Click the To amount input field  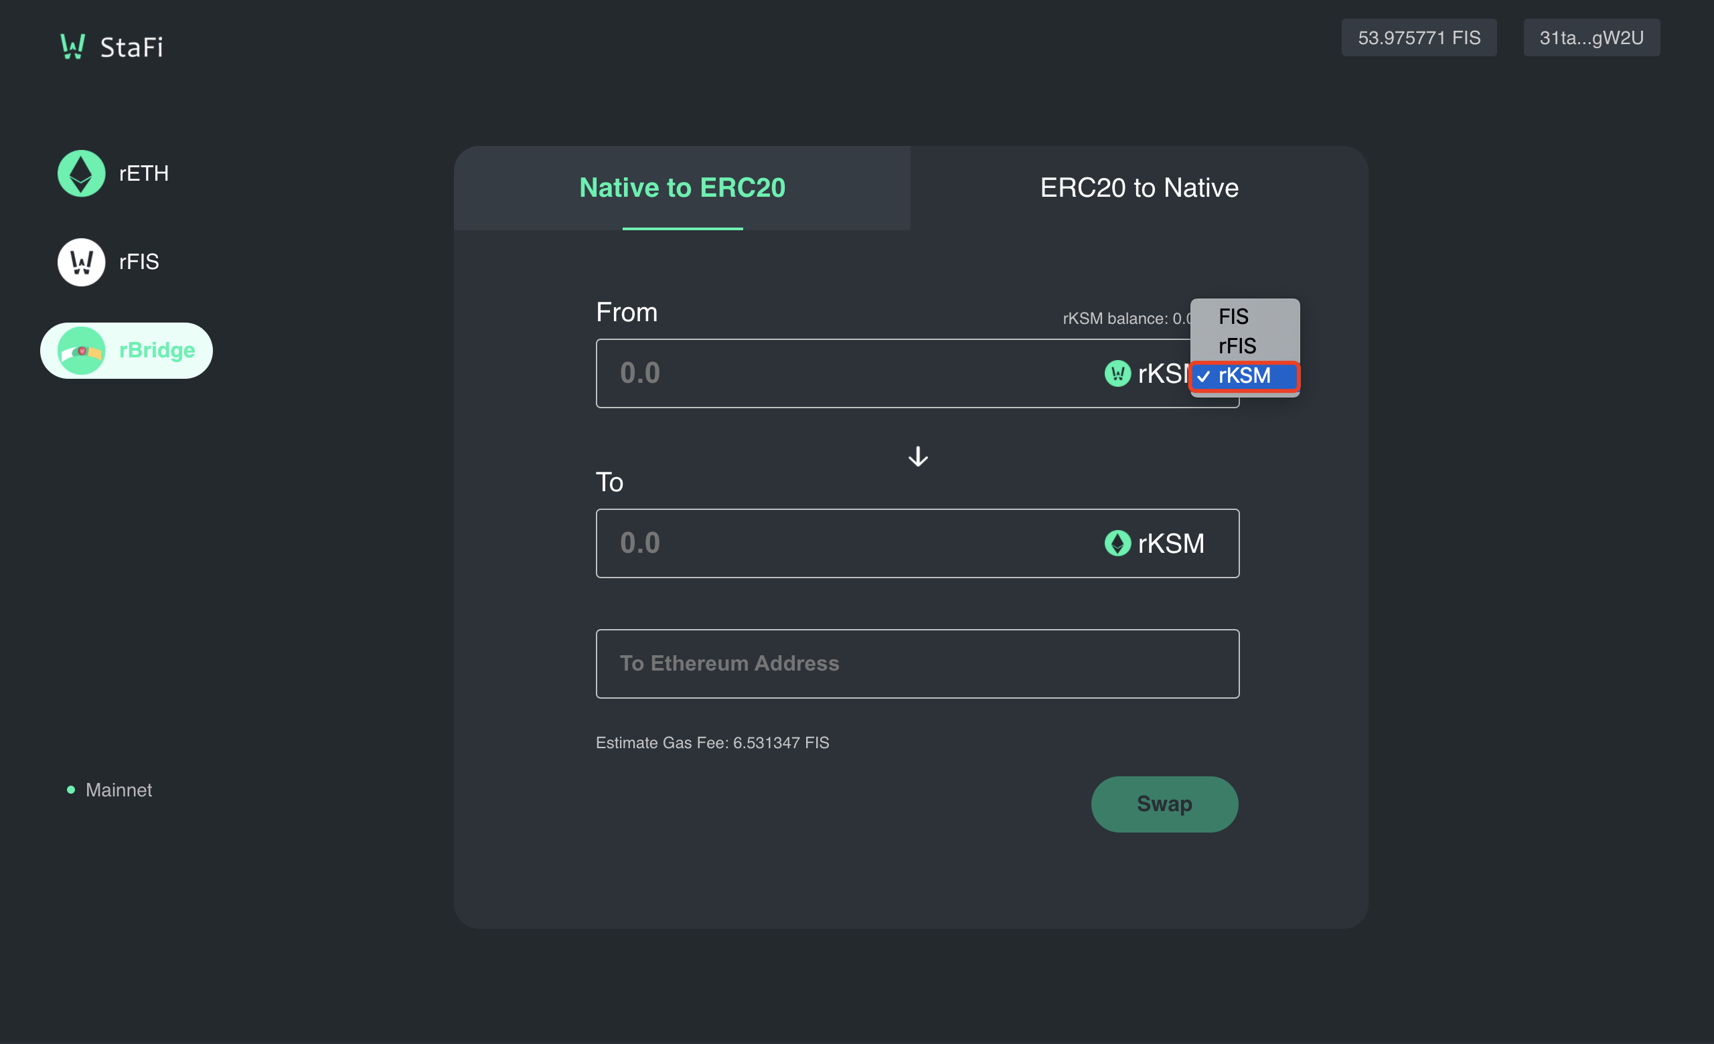835,543
